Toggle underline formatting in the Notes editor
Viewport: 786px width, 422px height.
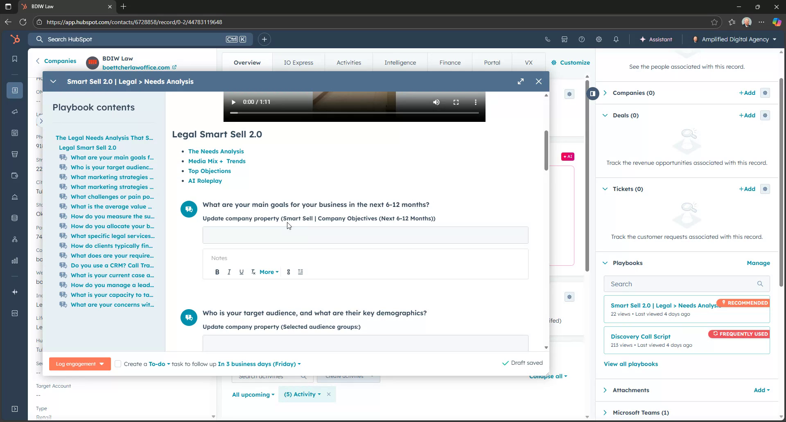(241, 272)
